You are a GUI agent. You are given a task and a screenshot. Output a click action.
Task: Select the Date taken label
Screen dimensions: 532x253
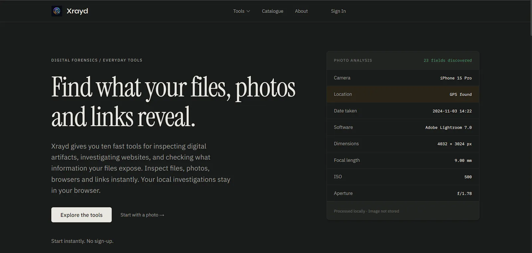345,111
